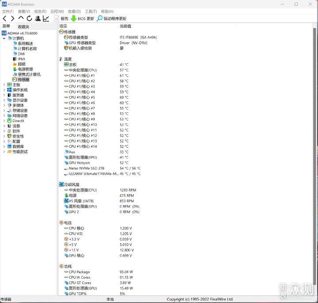Click the 电压 voltage section icon

pyautogui.click(x=61, y=222)
